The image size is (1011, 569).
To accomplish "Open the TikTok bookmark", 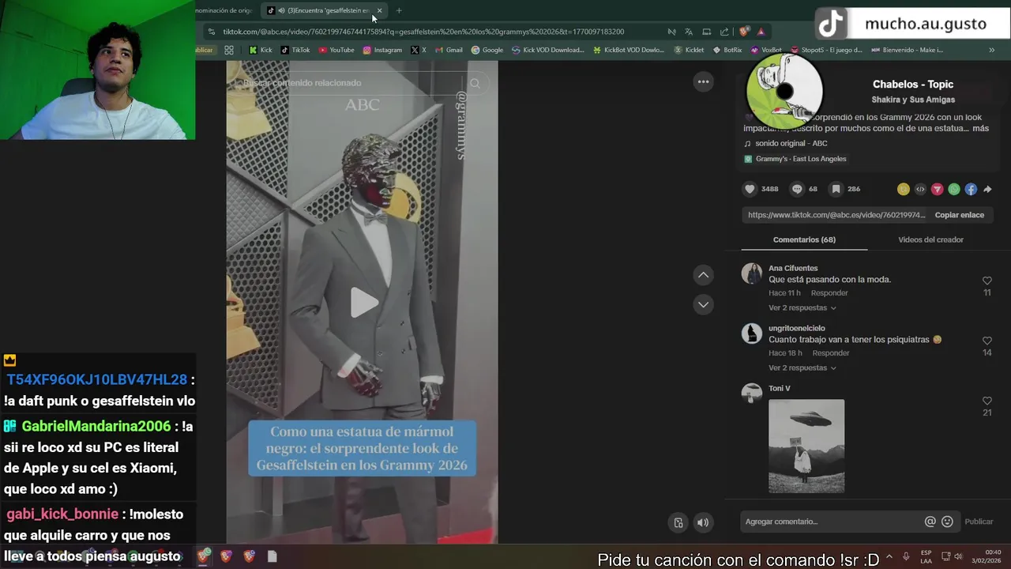I will (295, 50).
